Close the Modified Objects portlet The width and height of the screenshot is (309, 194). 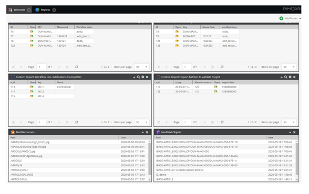coord(294,132)
